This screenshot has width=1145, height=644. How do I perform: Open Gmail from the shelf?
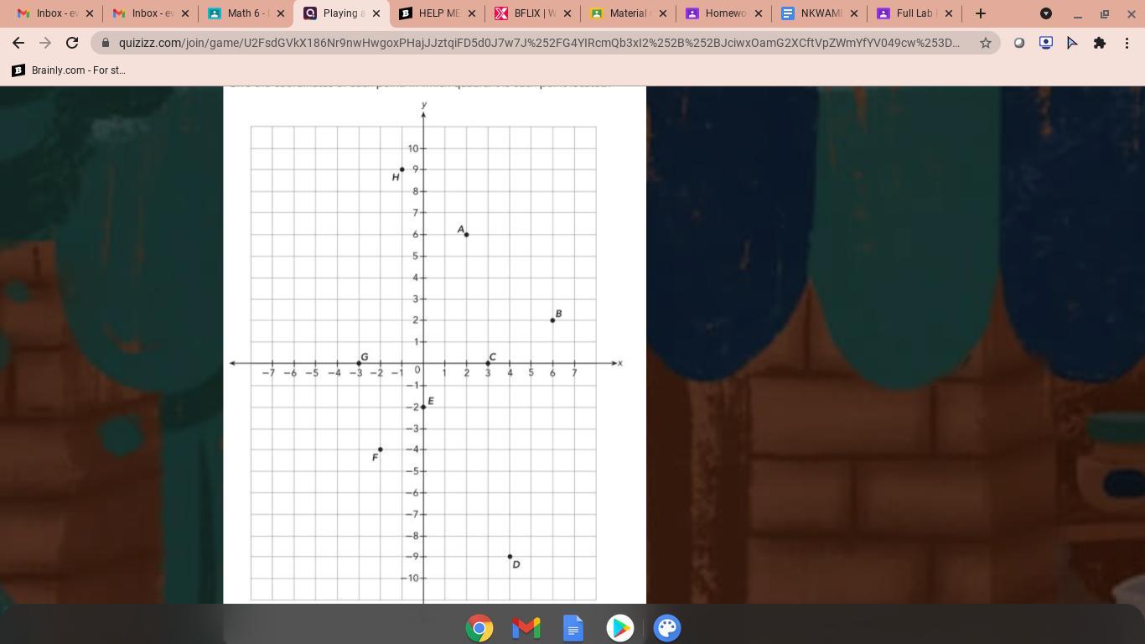[526, 628]
